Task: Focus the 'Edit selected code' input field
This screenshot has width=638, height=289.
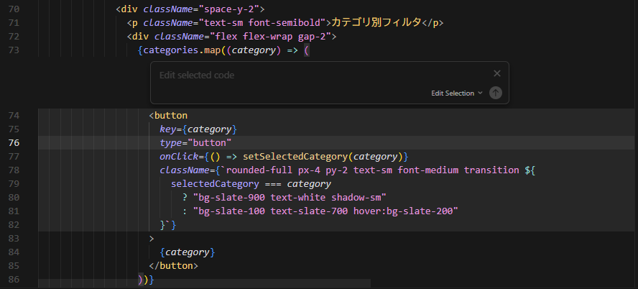Action: 321,75
